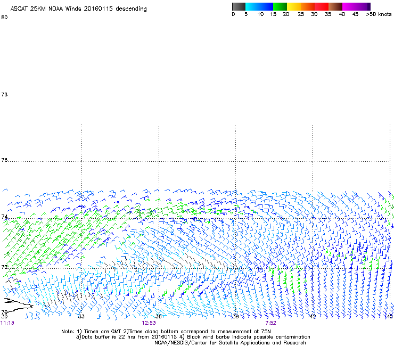This screenshot has width=394, height=346.
Task: Click the 78 latitude axis label
Action: 4,94
